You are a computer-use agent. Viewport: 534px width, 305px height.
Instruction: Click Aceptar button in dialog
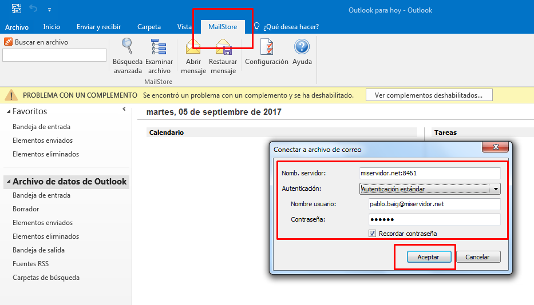[429, 256]
